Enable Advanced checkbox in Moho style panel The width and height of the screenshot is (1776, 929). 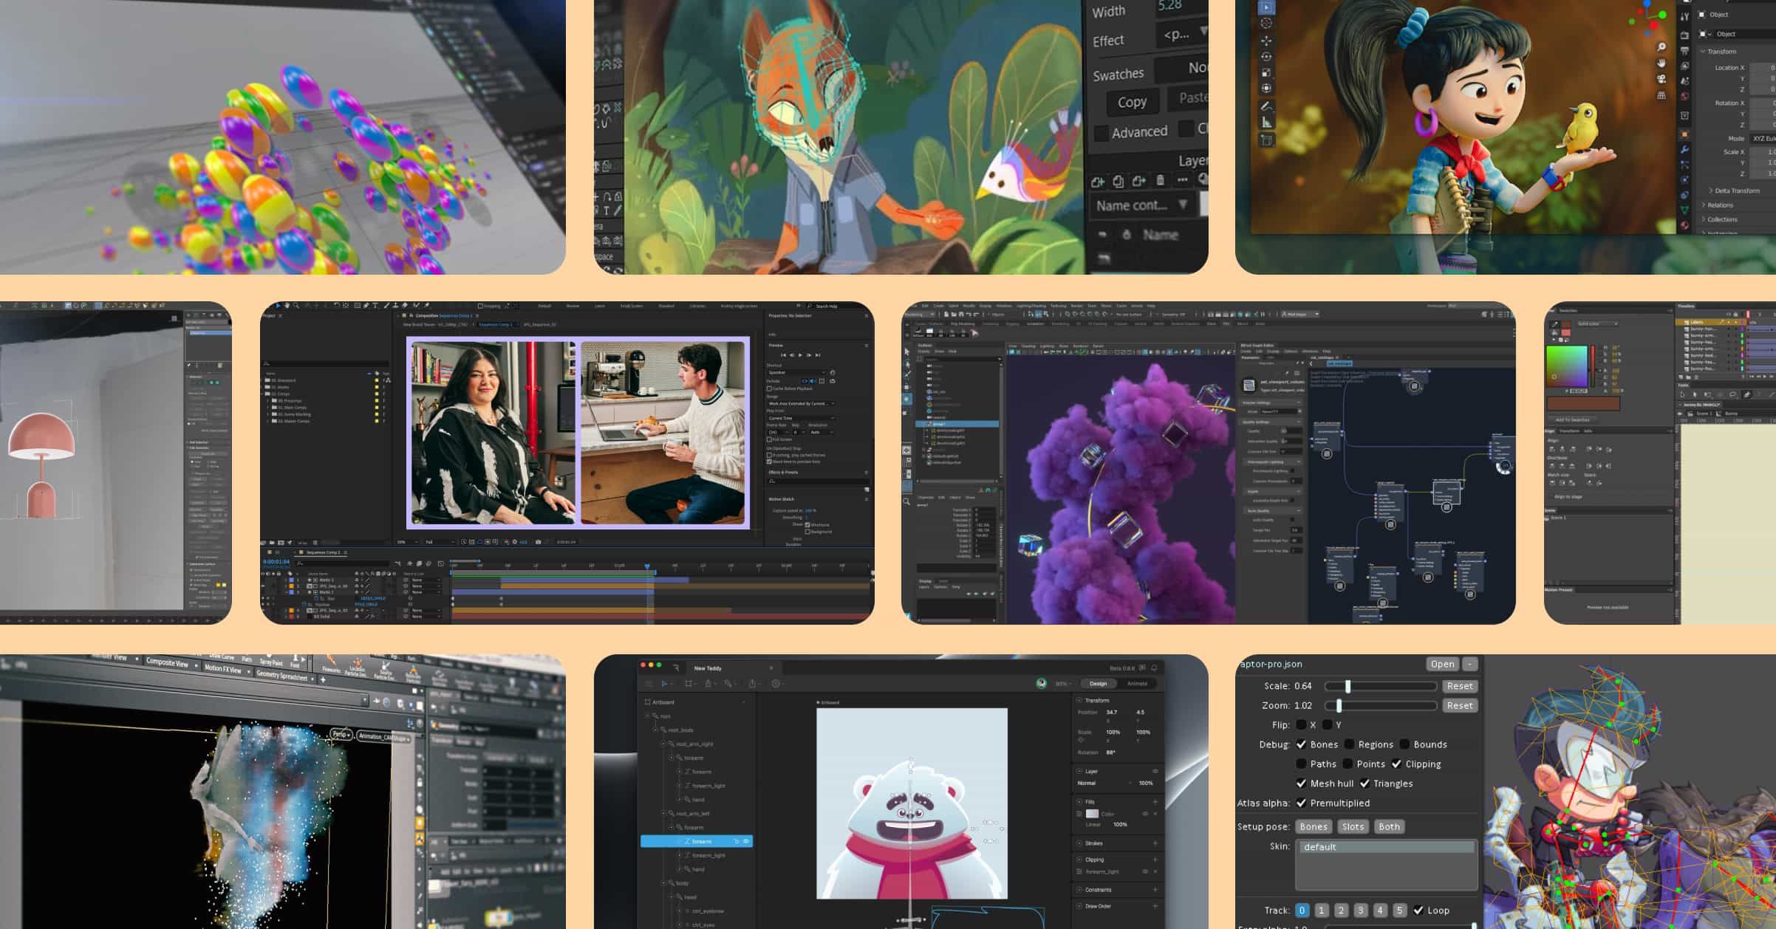coord(1101,133)
